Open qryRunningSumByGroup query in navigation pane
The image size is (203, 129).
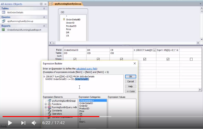pyautogui.click(x=20, y=21)
